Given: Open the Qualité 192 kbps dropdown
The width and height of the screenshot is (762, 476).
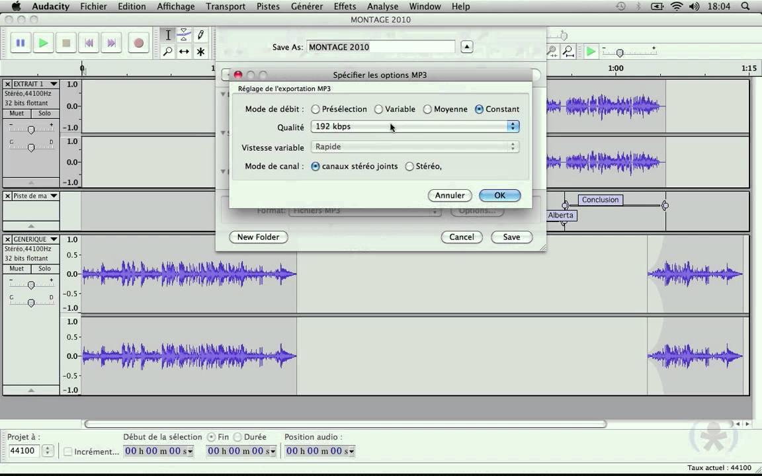Looking at the screenshot, I should (415, 127).
